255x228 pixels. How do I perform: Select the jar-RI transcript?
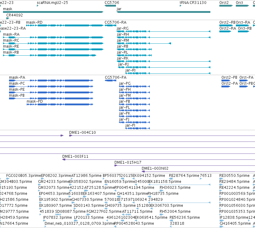[168, 73]
